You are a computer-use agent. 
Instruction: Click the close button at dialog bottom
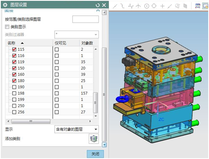click(x=95, y=154)
